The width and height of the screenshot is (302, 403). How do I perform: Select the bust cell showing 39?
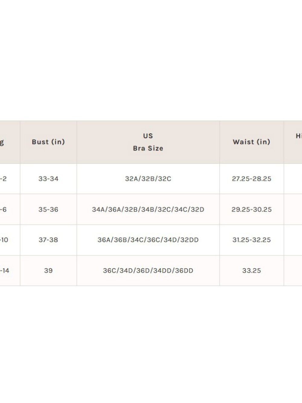(48, 271)
